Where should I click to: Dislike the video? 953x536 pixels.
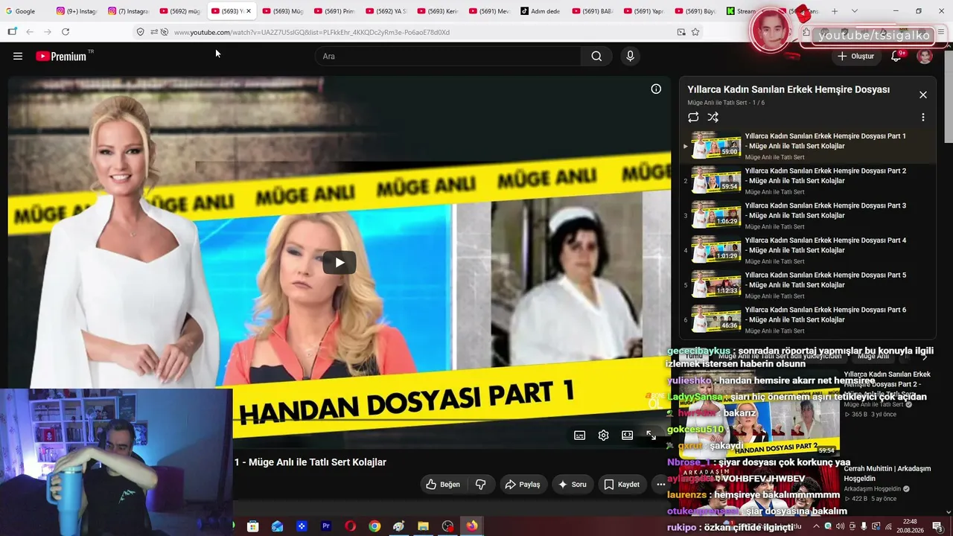[481, 485]
